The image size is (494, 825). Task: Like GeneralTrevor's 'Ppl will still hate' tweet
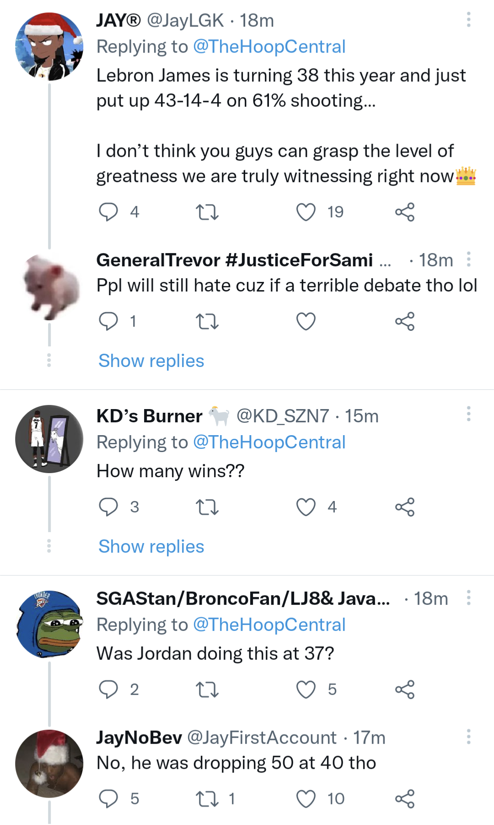306,321
